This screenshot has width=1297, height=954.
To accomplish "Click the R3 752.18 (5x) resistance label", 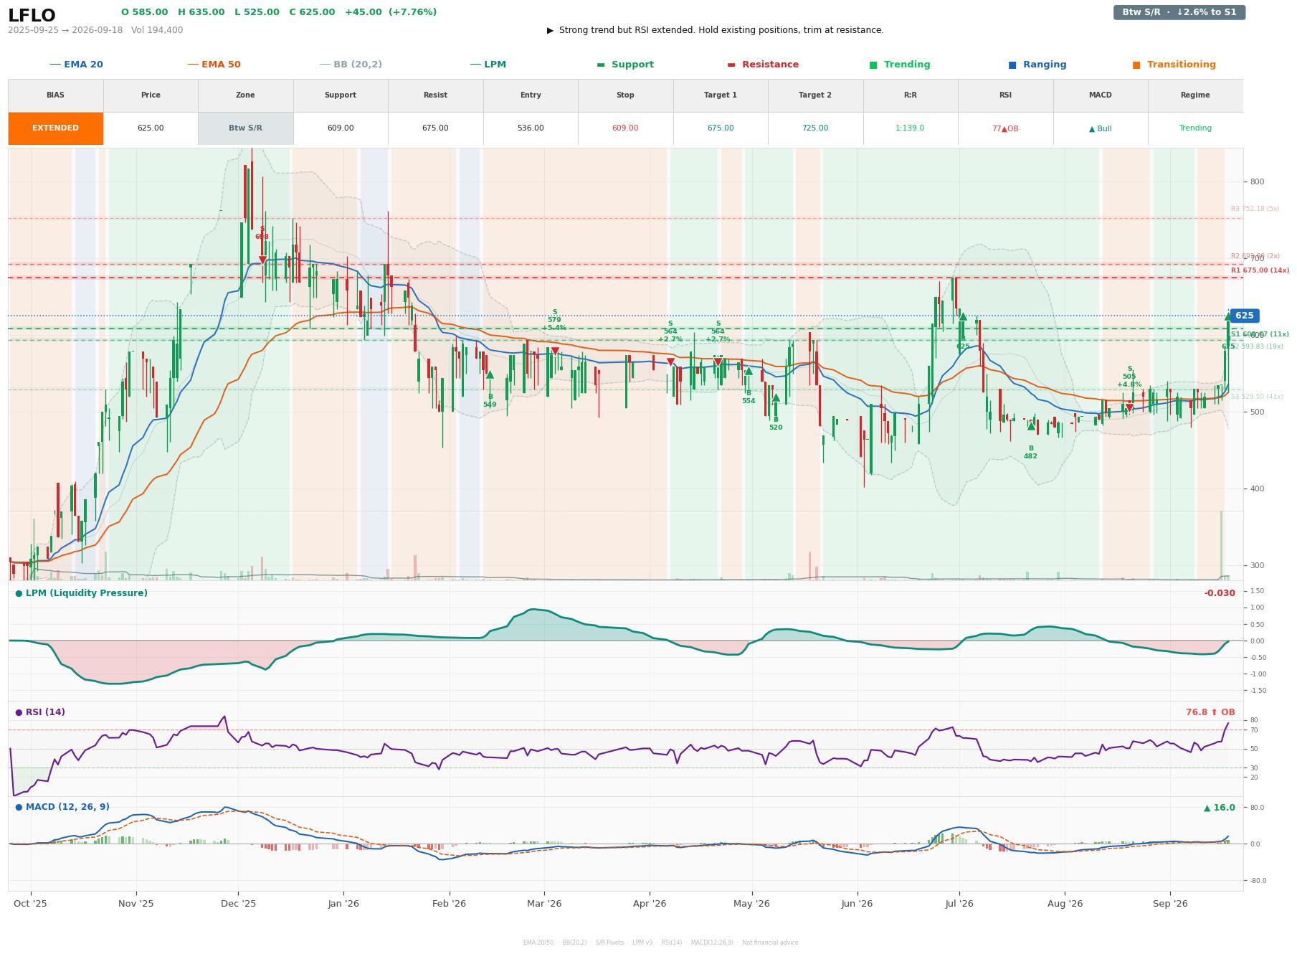I will click(1255, 209).
